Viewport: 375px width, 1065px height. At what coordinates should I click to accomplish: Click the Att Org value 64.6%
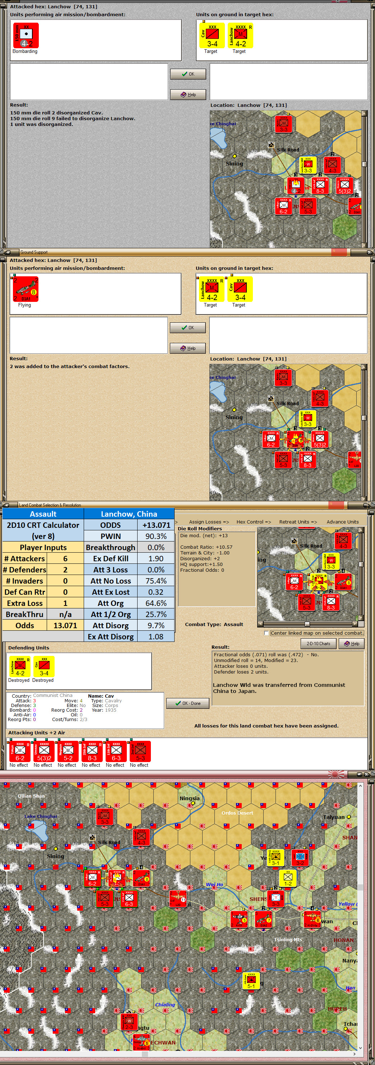(x=156, y=603)
